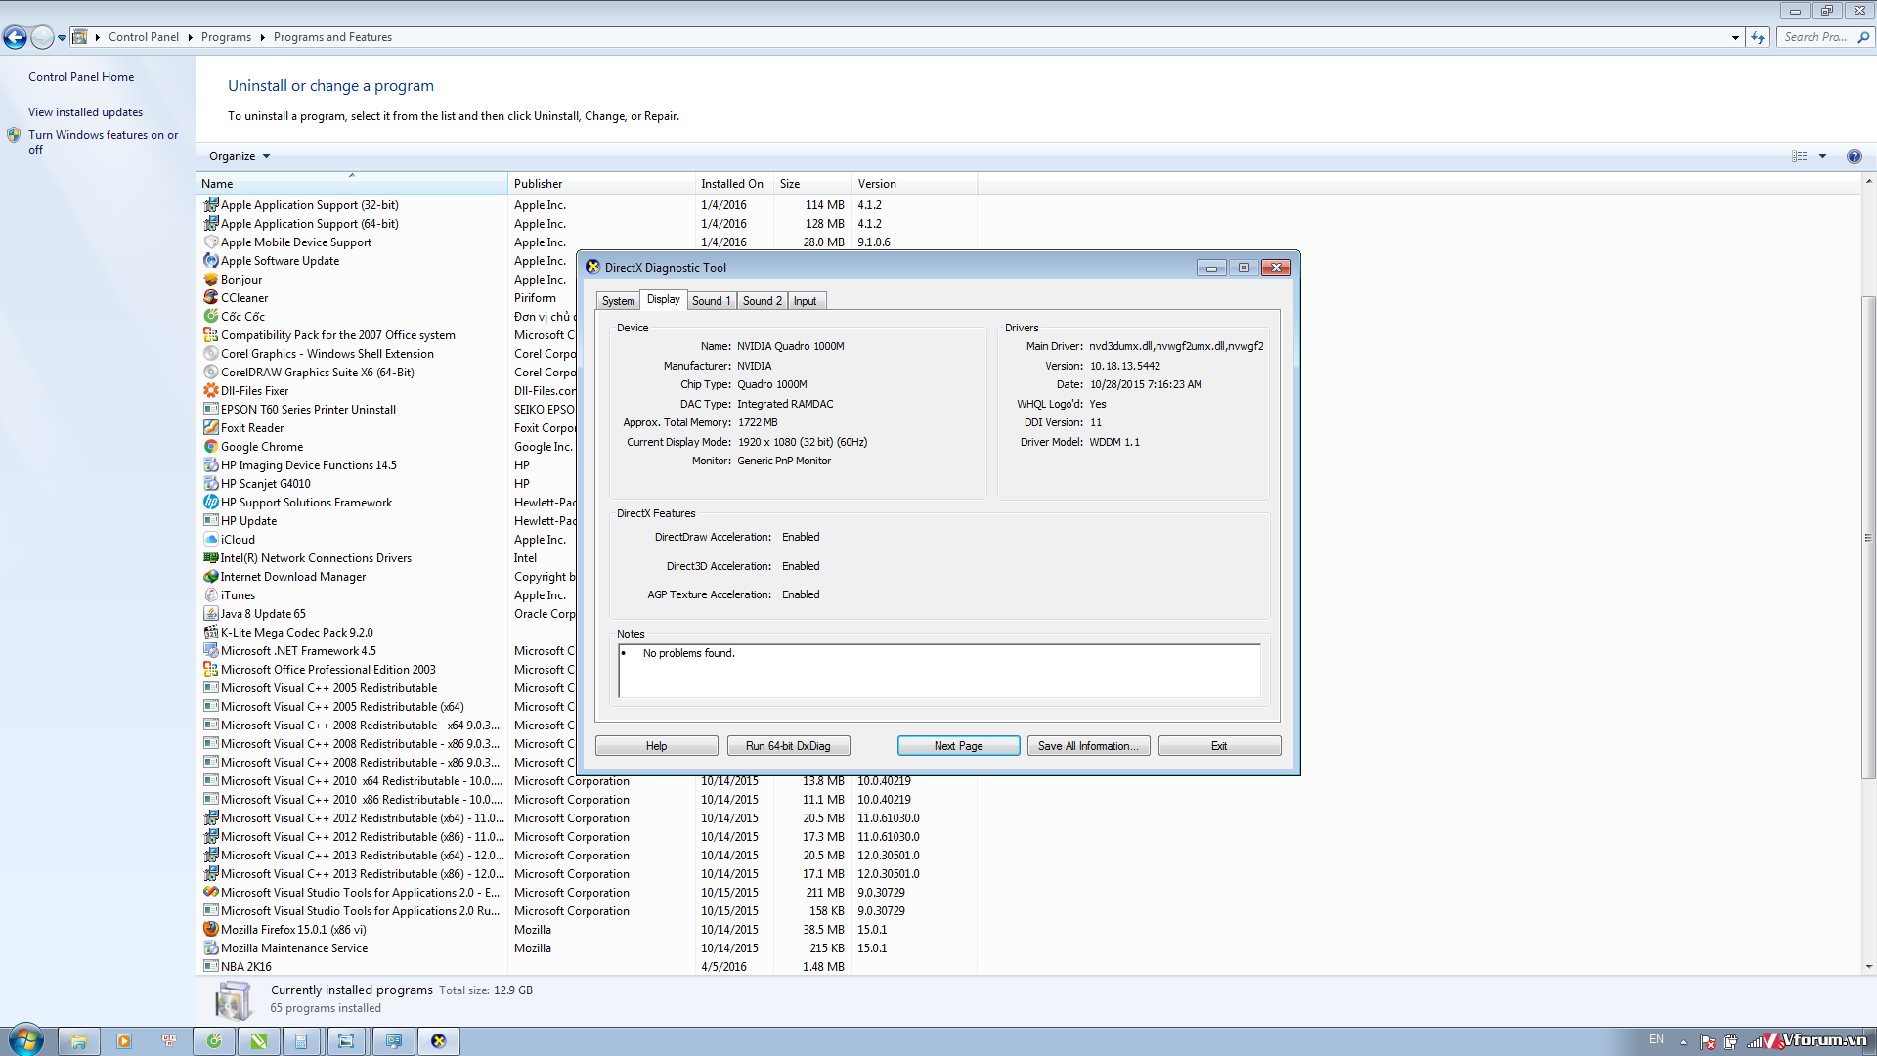Select the Cốc Cốc browser icon
Viewport: 1877px width, 1056px height.
coord(210,317)
